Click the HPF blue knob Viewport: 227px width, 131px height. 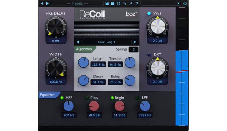[x=68, y=106]
